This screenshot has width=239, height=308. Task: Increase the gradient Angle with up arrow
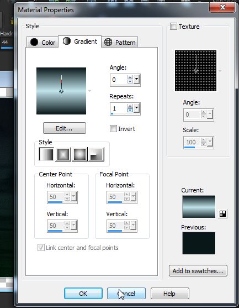[x=130, y=77]
